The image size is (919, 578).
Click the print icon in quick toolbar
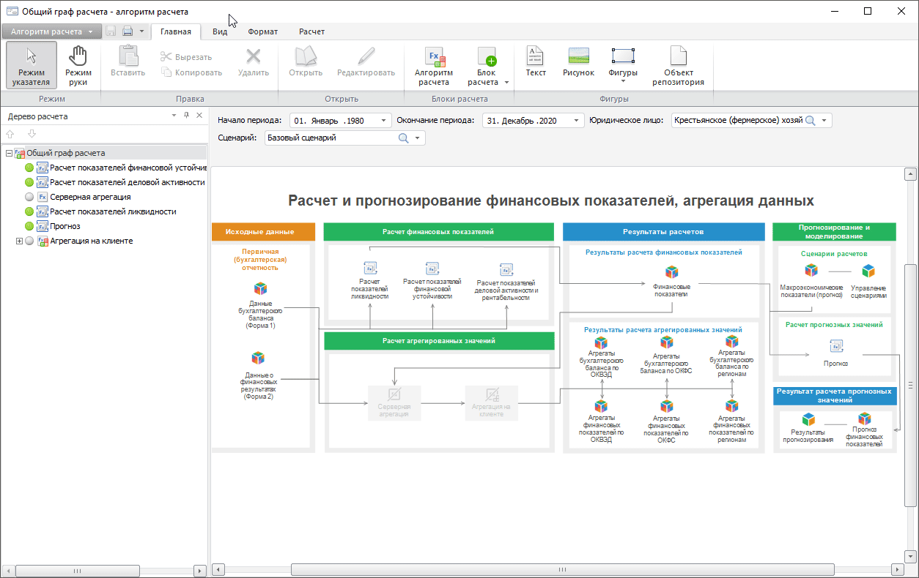[x=128, y=31]
